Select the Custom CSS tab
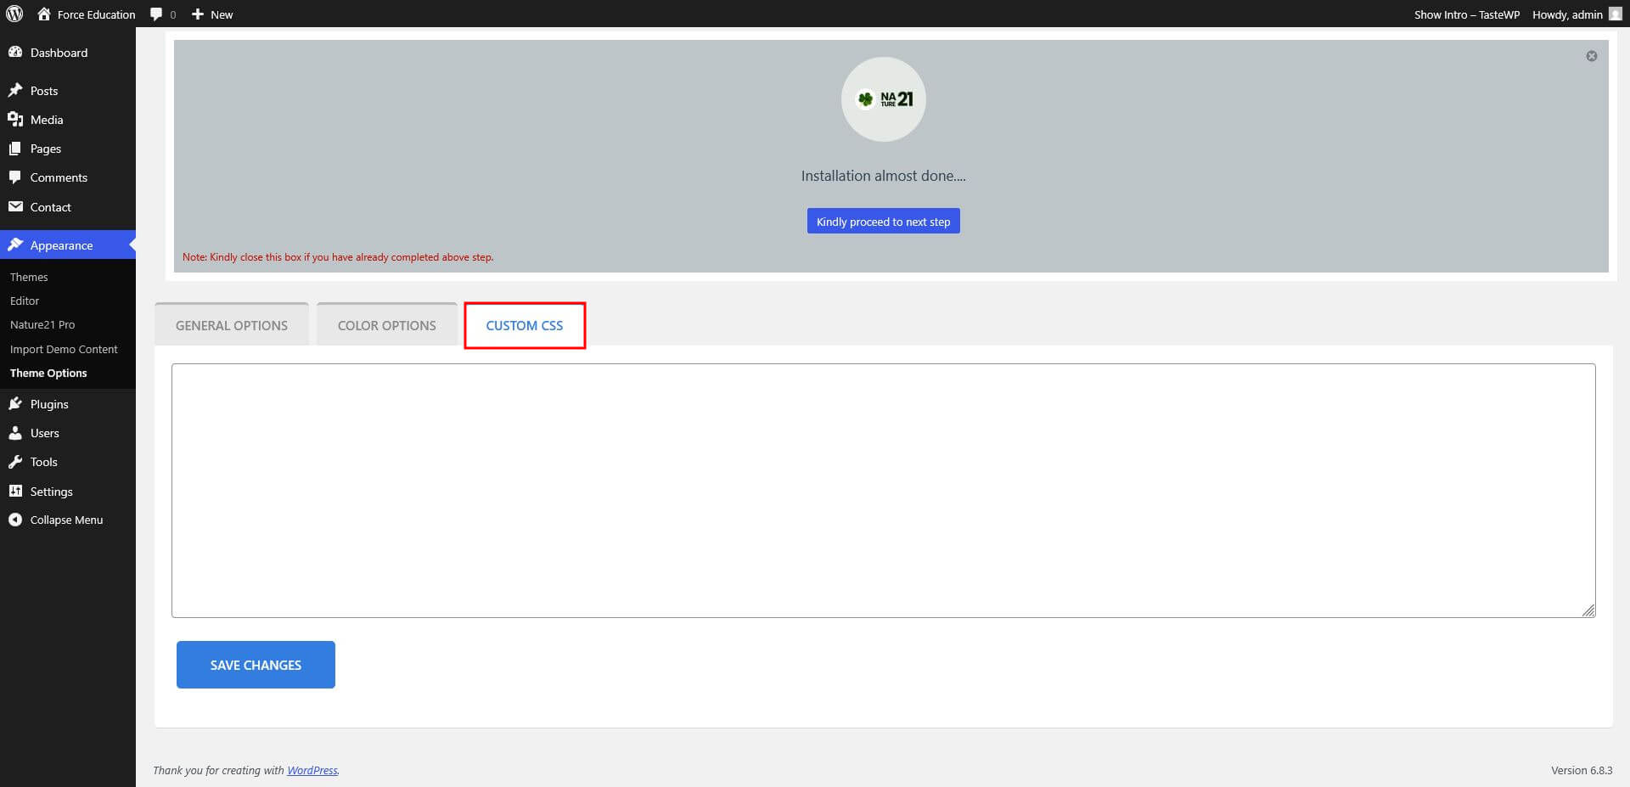The width and height of the screenshot is (1630, 787). point(524,325)
